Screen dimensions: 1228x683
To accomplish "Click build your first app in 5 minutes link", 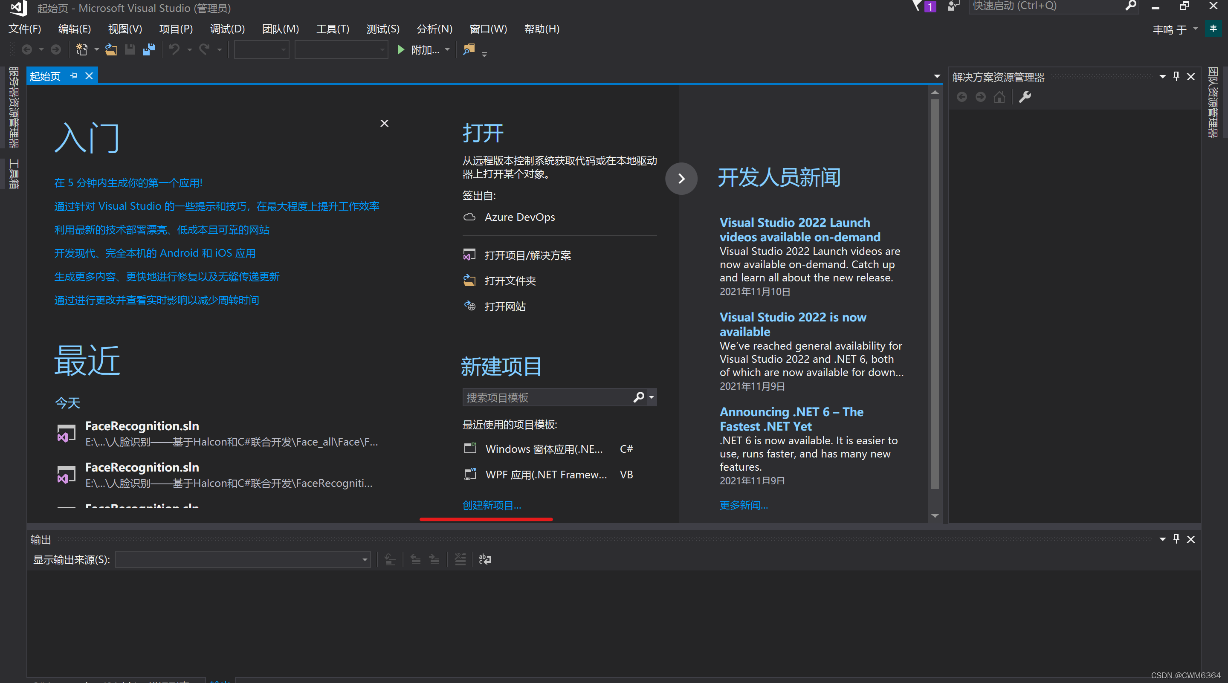I will 128,182.
